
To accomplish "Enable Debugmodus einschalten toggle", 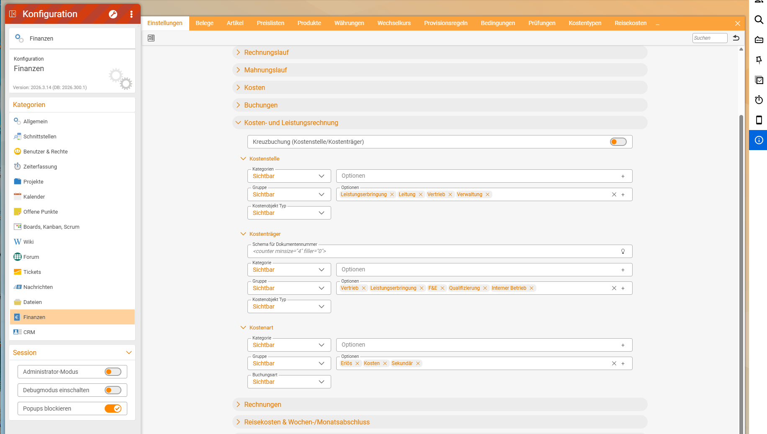I will (x=113, y=390).
